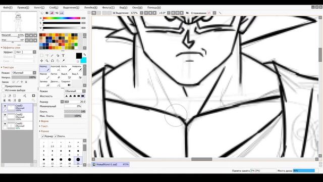Open the Слой menu
The image size is (323, 182).
(54, 8)
